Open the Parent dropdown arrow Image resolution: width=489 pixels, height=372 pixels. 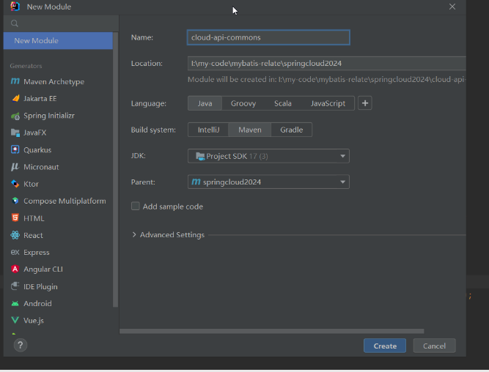342,182
